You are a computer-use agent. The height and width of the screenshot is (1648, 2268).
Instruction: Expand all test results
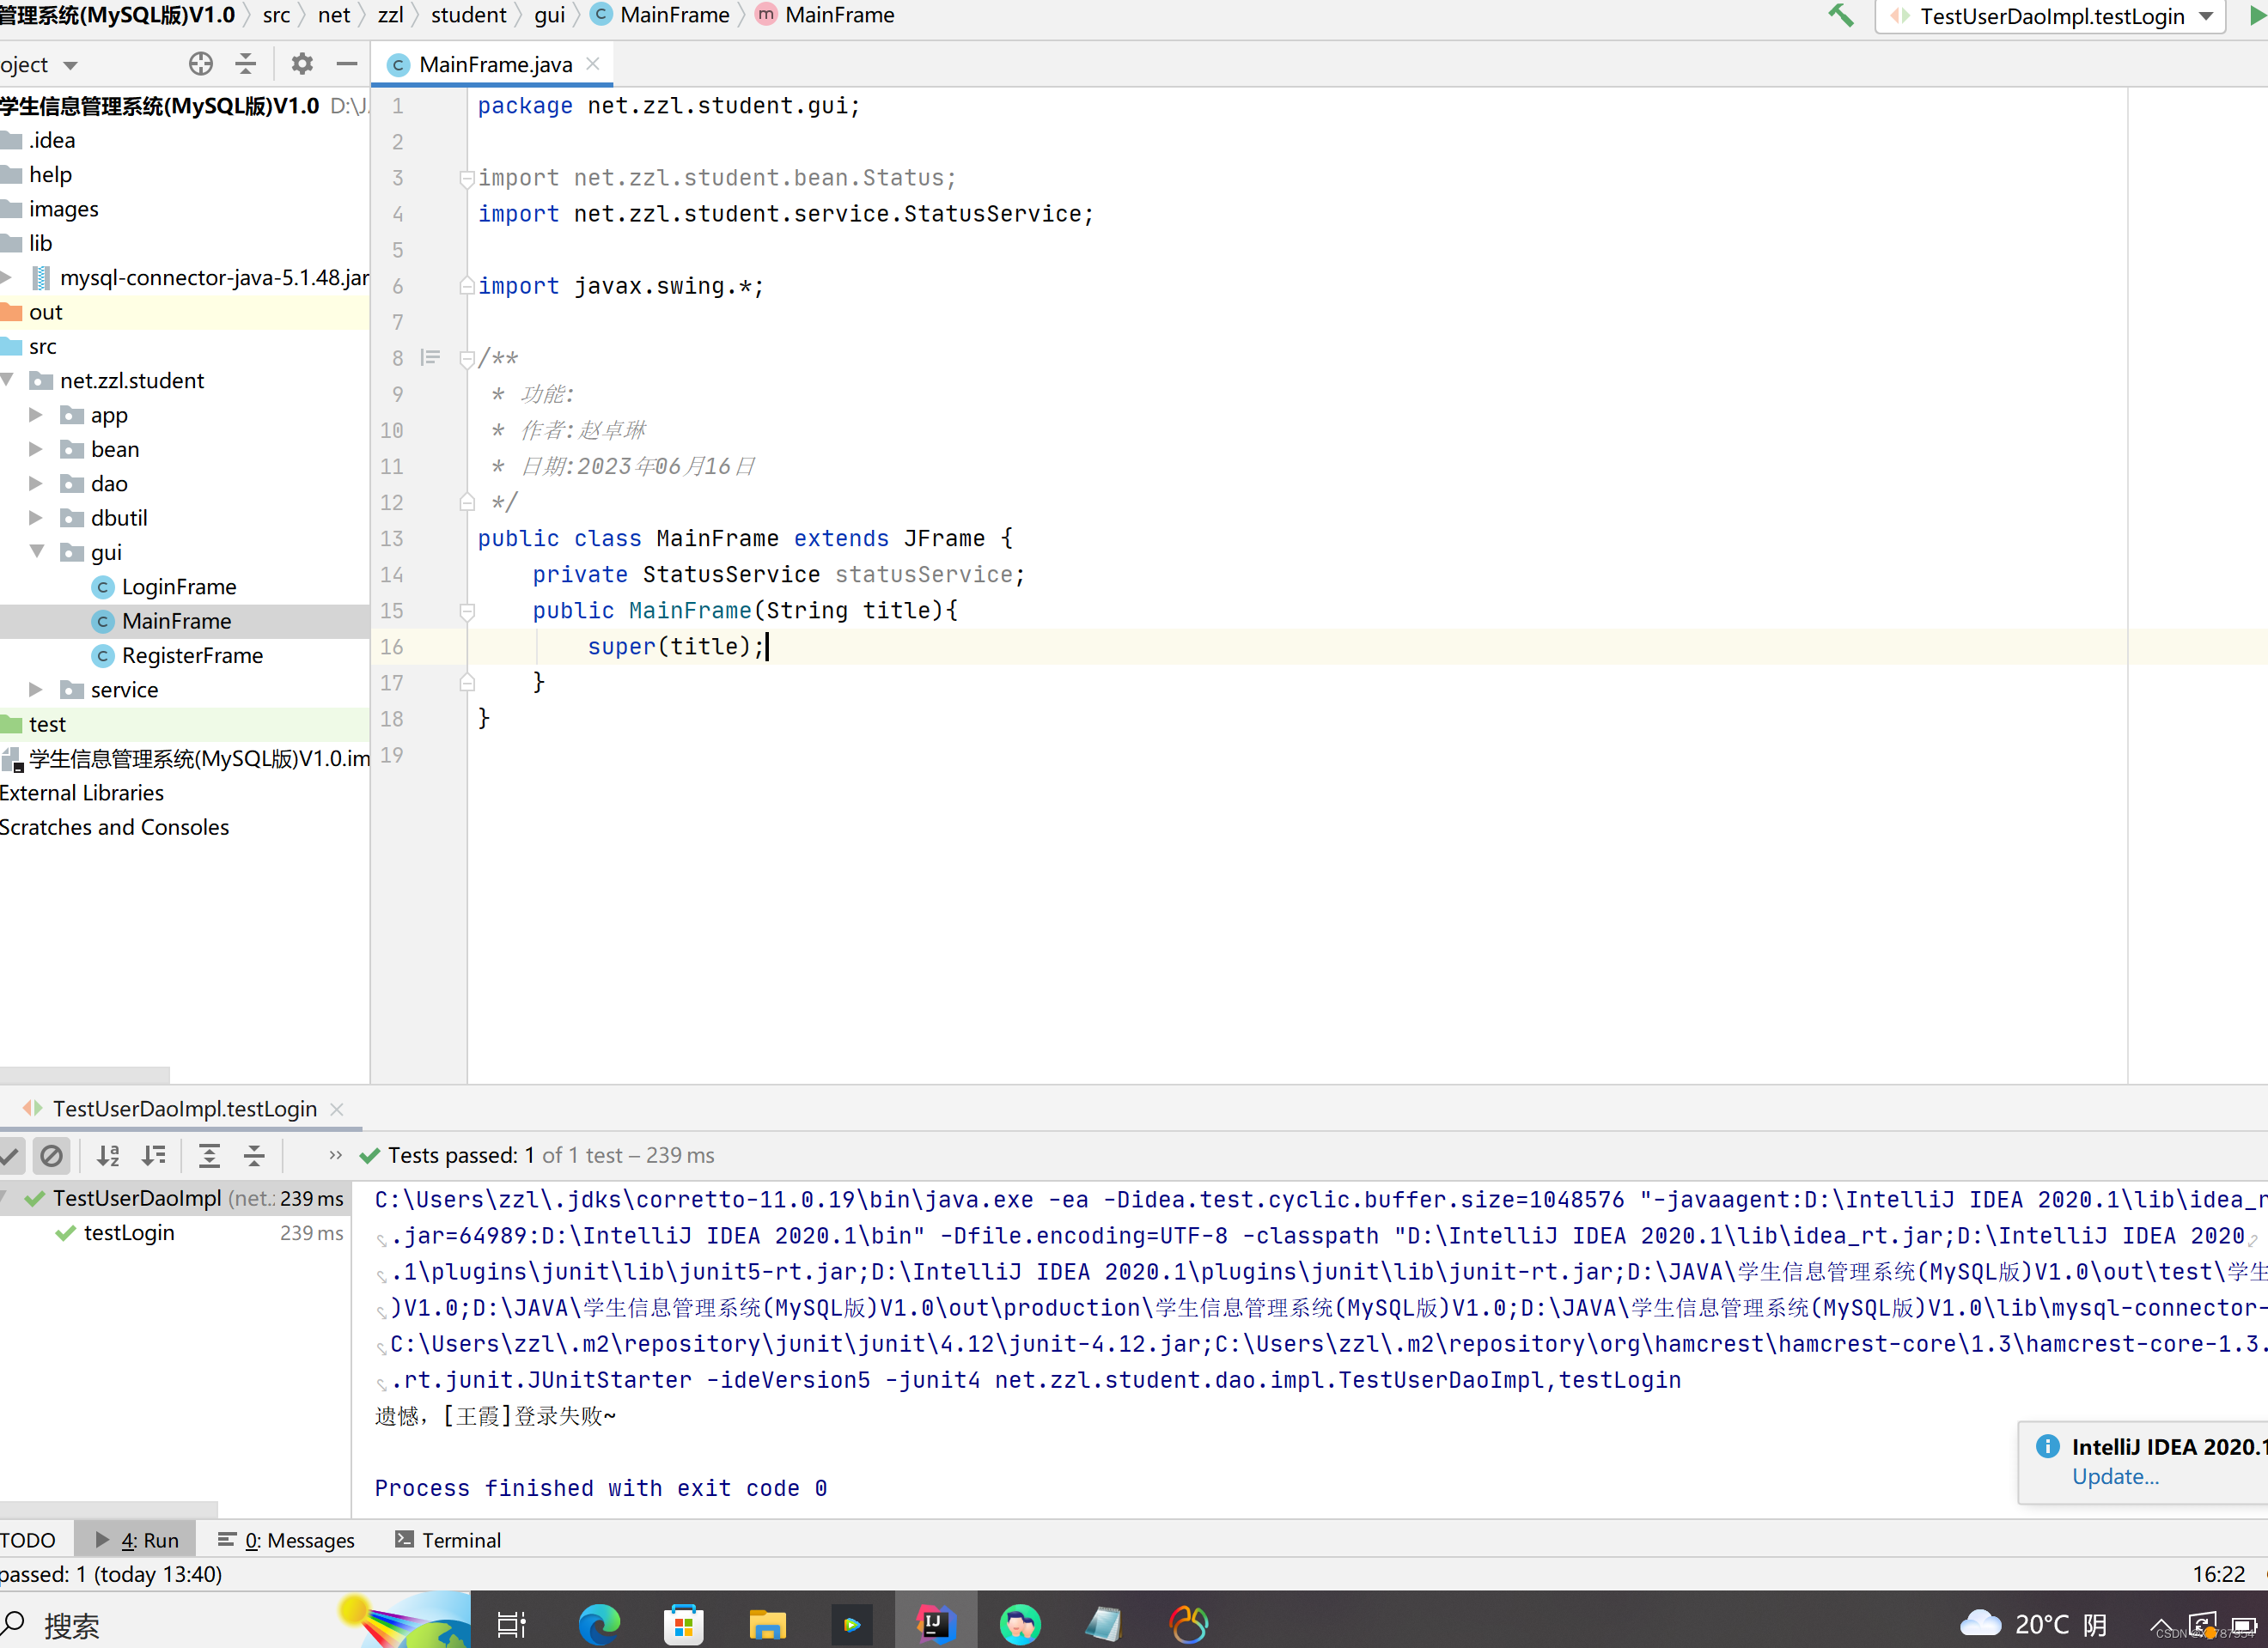point(209,1155)
